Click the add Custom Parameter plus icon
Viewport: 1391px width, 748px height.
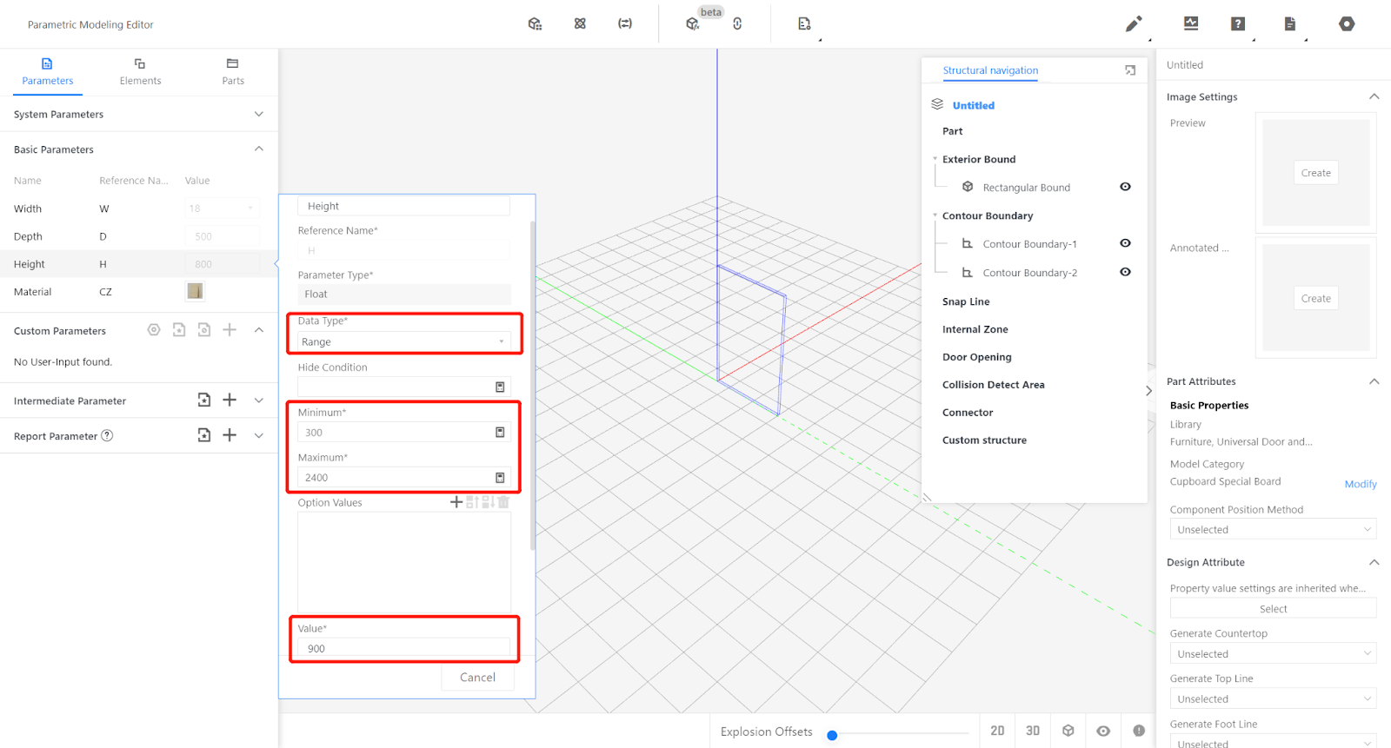(230, 330)
